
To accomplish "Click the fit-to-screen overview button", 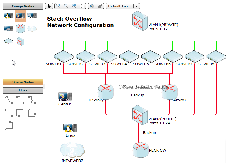I will point(82,6).
